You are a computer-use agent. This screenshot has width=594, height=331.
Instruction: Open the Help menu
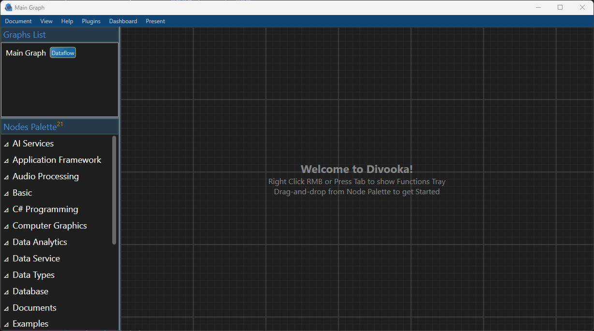pyautogui.click(x=67, y=21)
